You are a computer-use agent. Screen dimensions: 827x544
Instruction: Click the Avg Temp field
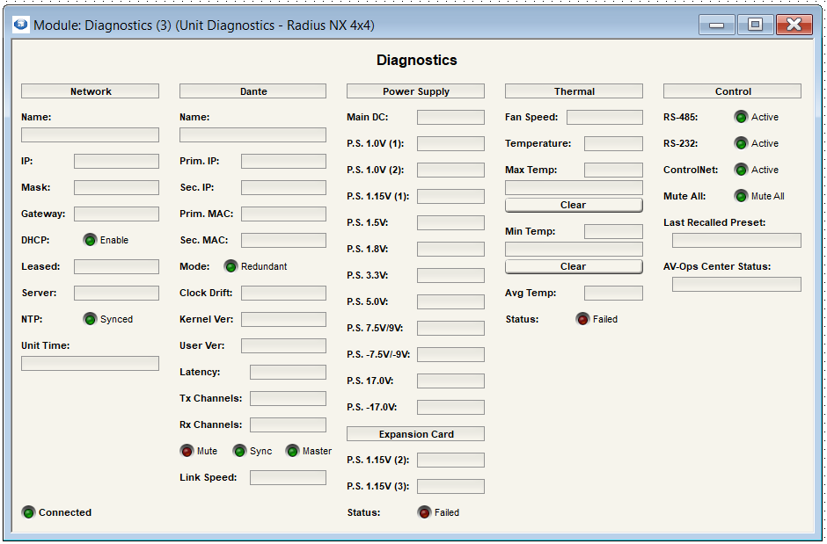pyautogui.click(x=613, y=293)
